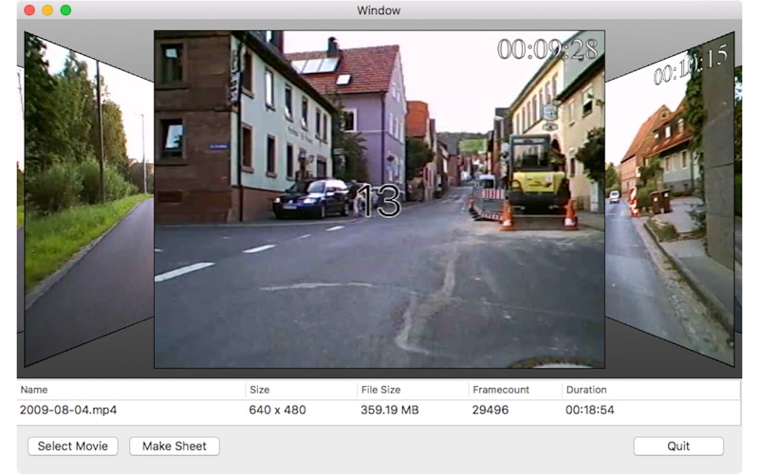The width and height of the screenshot is (759, 474).
Task: Click the Make Sheet button
Action: [175, 446]
